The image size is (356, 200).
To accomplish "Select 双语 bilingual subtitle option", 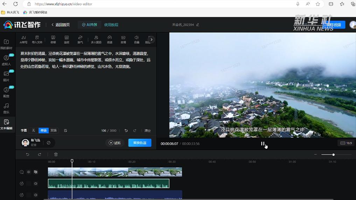I will 54,130.
